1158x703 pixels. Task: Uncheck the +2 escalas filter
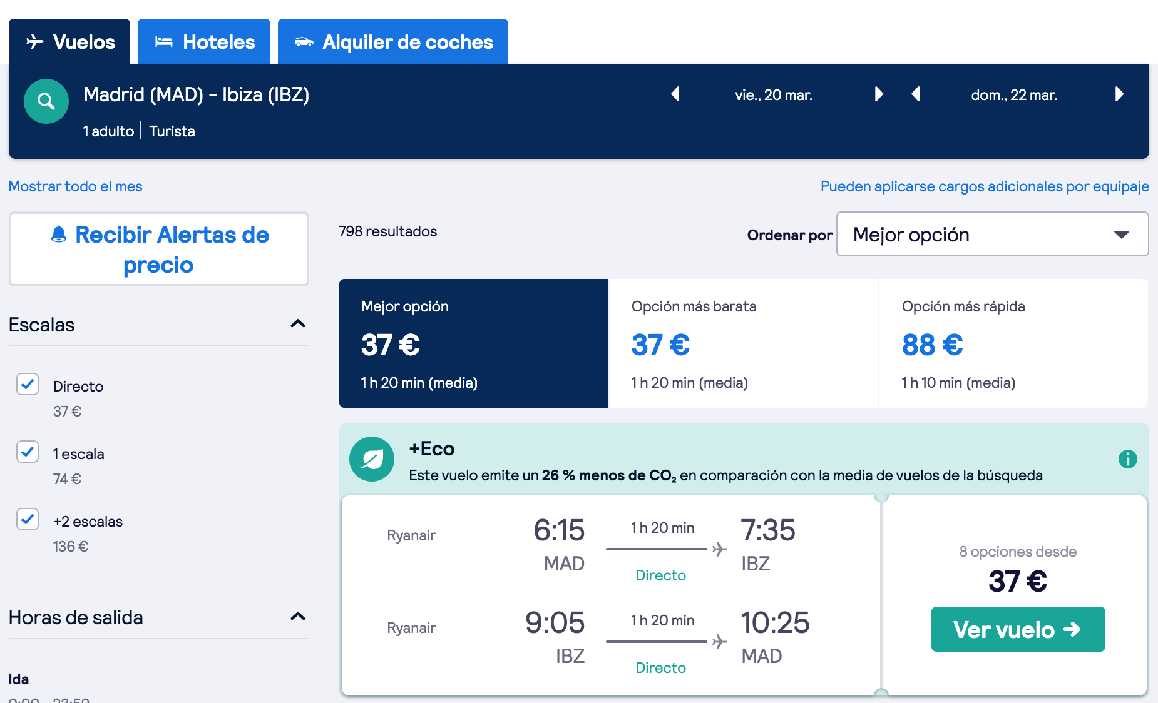tap(28, 519)
